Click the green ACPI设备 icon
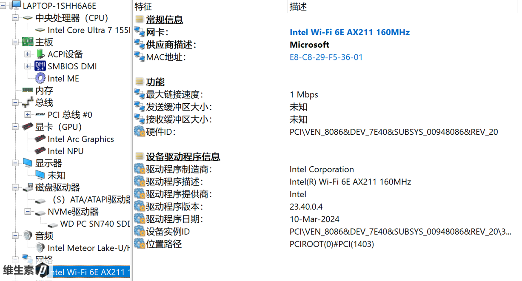Image resolution: width=522 pixels, height=281 pixels. click(x=40, y=54)
